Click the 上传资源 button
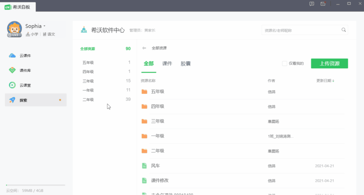Screen dimensions: 364x195 pos(329,63)
